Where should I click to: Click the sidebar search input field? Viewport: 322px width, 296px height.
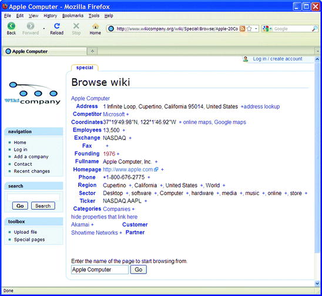(x=33, y=197)
